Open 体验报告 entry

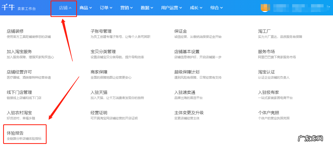click(x=15, y=133)
